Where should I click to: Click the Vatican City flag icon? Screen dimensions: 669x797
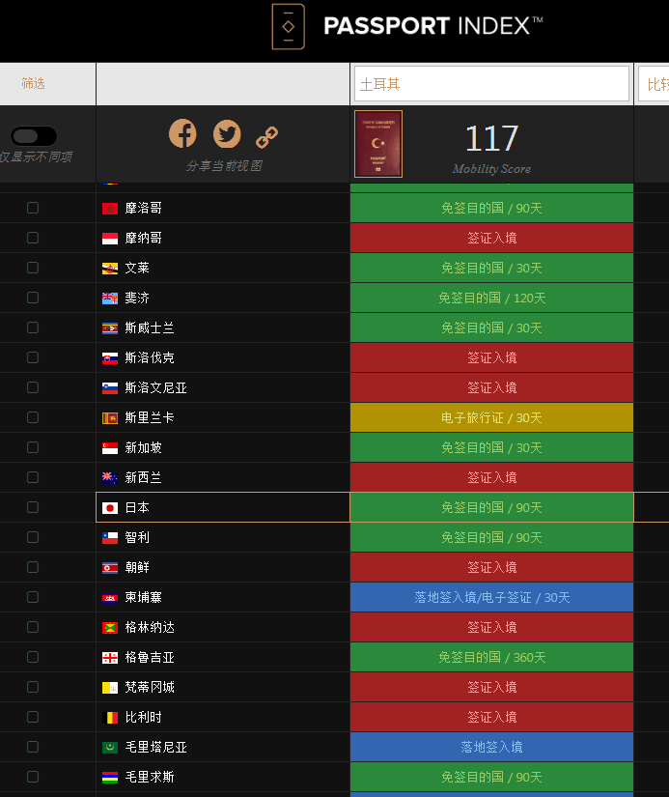point(110,688)
